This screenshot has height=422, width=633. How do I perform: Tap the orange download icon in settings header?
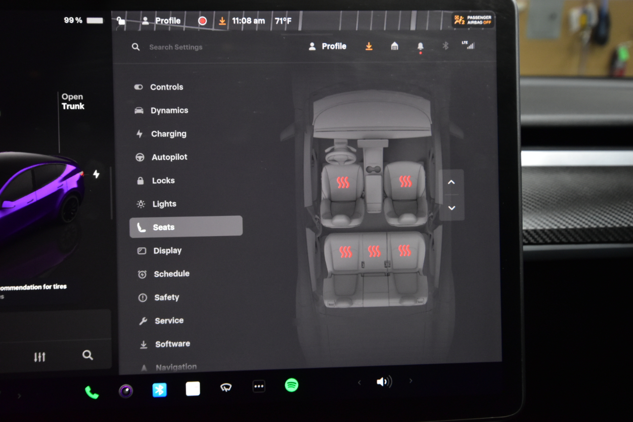tap(369, 46)
